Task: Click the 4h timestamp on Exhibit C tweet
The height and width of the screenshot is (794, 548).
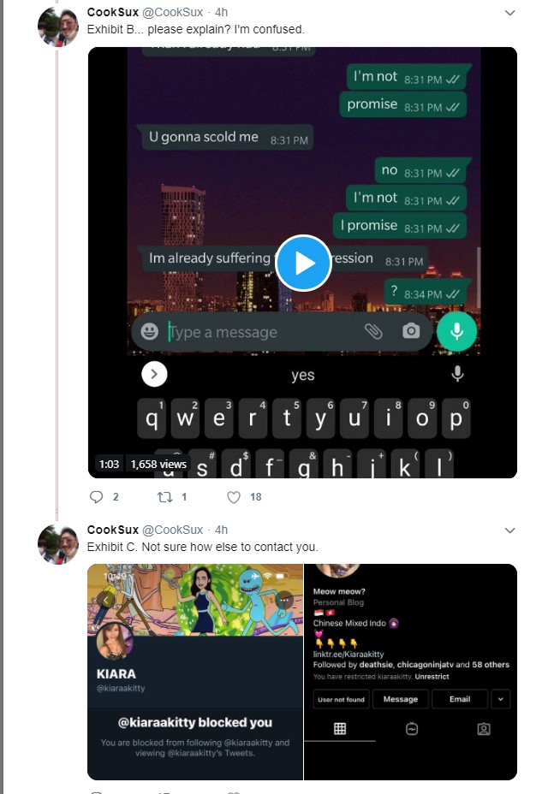Action: 221,530
